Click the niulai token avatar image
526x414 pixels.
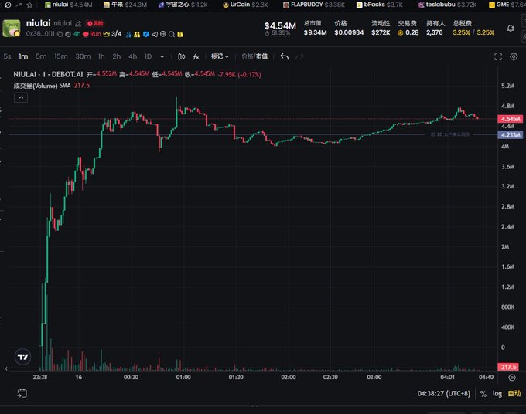click(12, 29)
